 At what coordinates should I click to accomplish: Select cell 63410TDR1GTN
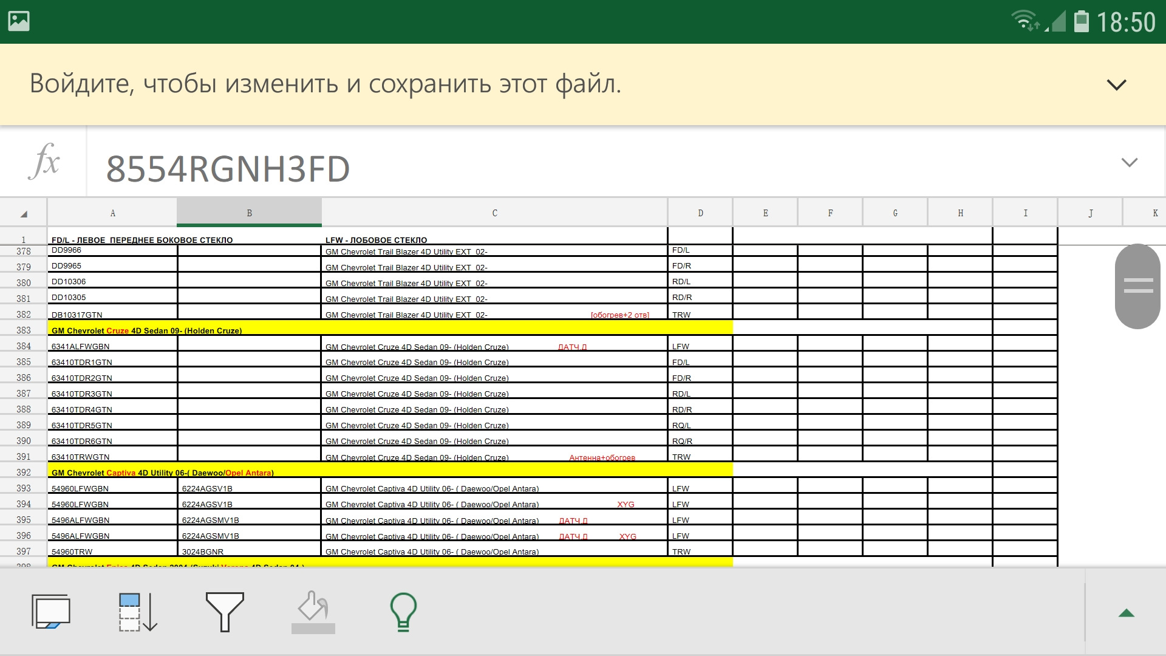(x=112, y=361)
